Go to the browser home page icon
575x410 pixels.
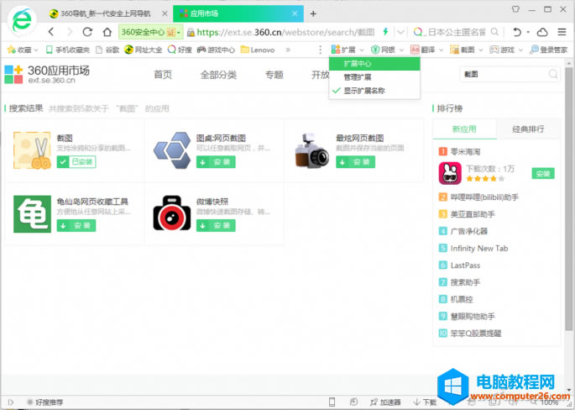tap(107, 32)
